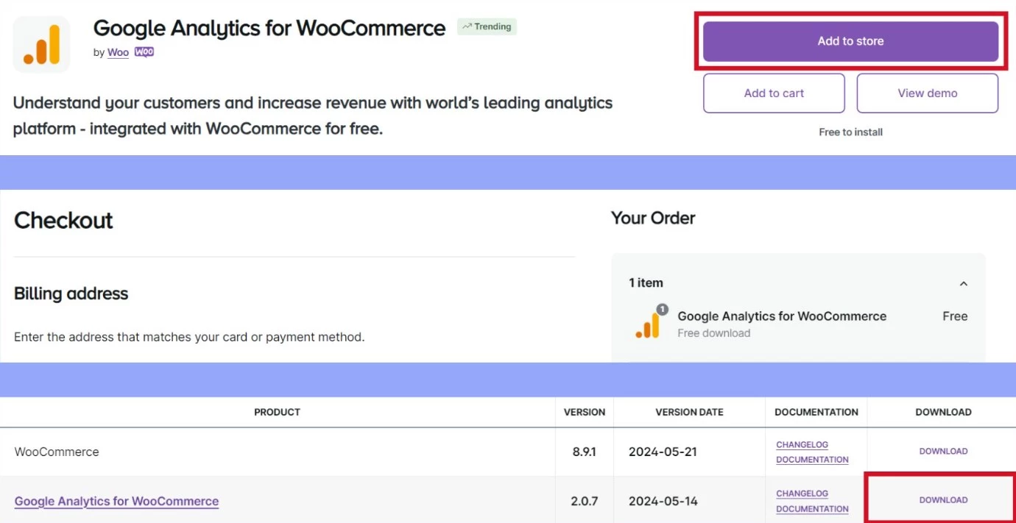Image resolution: width=1016 pixels, height=523 pixels.
Task: Click the Google Analytics logo in header
Action: [x=41, y=45]
